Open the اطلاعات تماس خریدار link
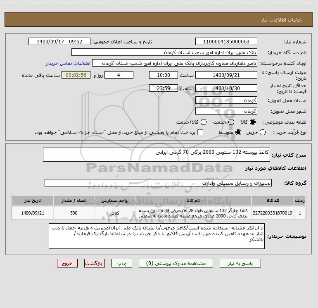 pos(68,63)
